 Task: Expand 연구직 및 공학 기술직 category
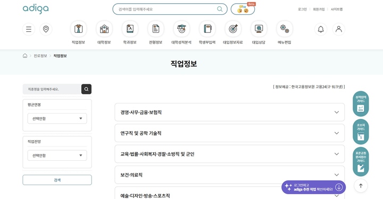230,133
